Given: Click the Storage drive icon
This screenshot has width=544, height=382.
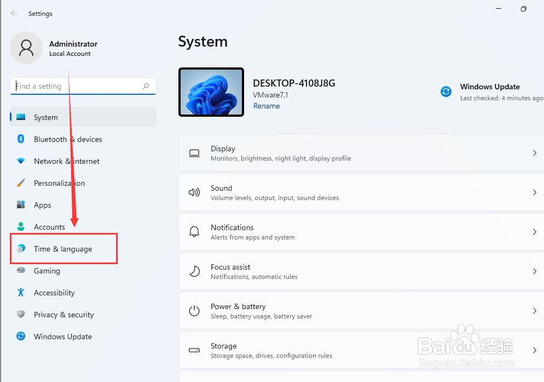Looking at the screenshot, I should (194, 350).
